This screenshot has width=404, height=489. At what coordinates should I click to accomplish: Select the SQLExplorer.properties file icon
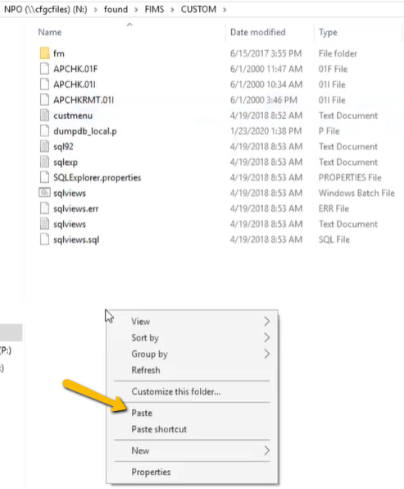[x=44, y=177]
